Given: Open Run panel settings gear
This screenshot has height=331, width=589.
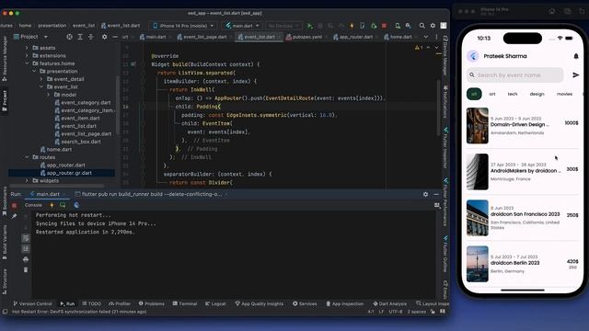Looking at the screenshot, I should pyautogui.click(x=425, y=194).
